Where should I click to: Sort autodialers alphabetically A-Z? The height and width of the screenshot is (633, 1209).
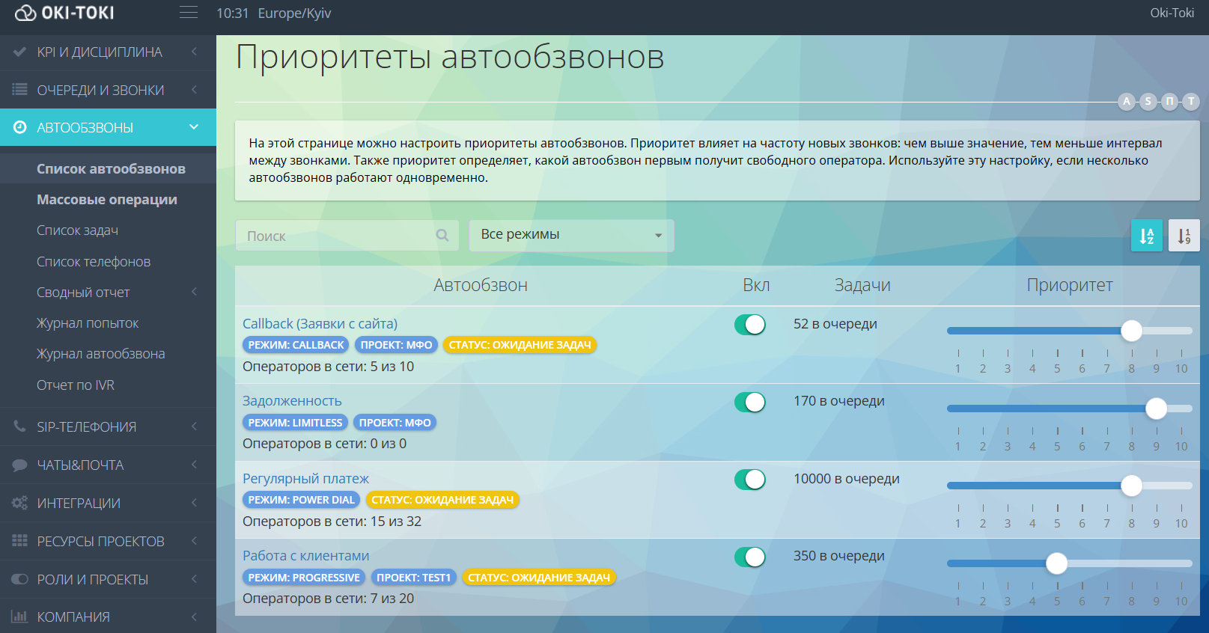[1147, 236]
